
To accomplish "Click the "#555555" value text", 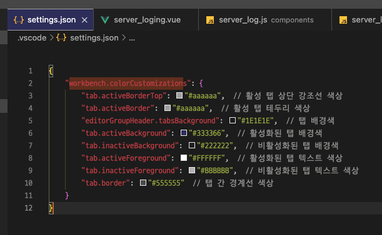I will (x=166, y=183).
